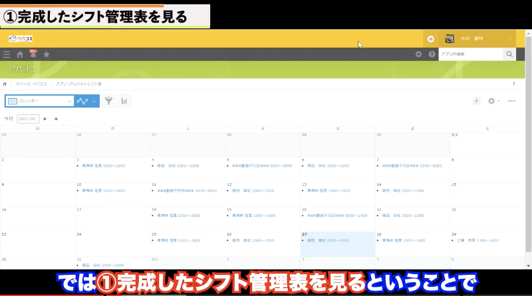Open the shift entry on May 13
Viewport: 532px width, 296px height.
tap(329, 190)
